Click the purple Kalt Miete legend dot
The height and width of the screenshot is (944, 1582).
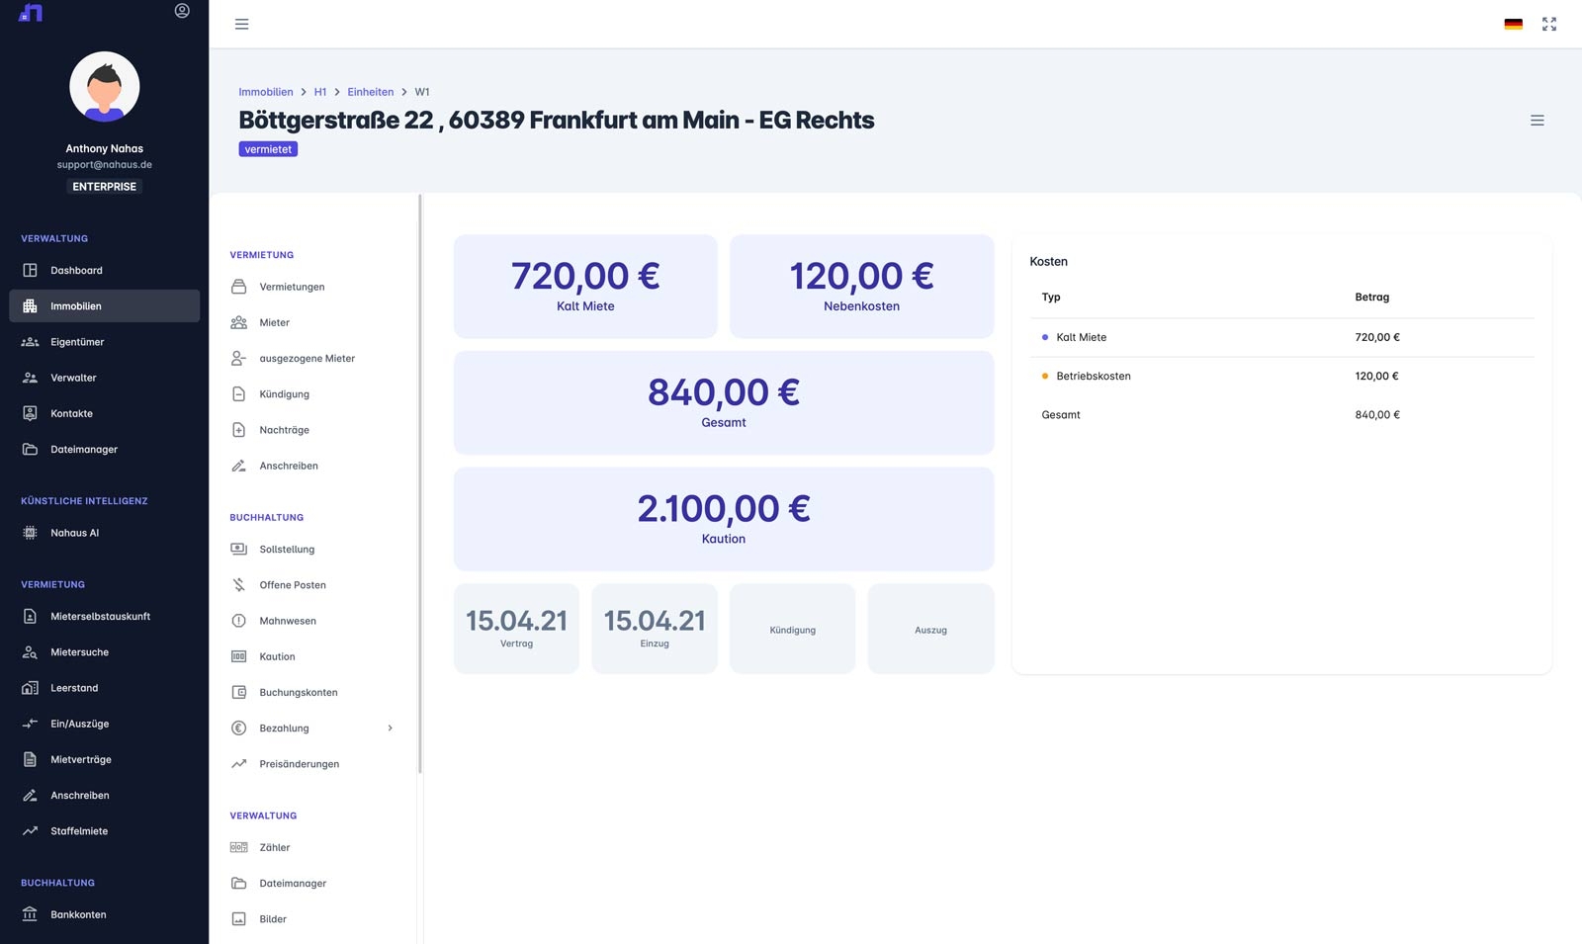[x=1045, y=337]
